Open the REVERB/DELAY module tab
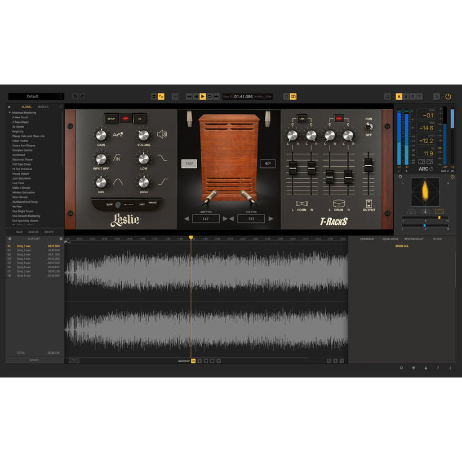This screenshot has width=462, height=462. (414, 239)
